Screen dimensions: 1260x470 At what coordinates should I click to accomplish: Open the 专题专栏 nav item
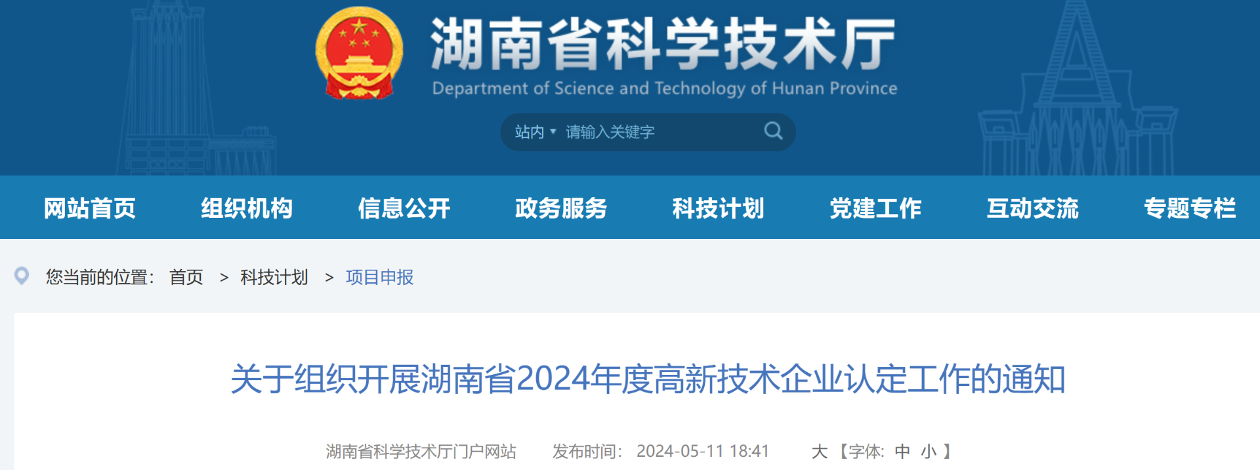click(1189, 208)
